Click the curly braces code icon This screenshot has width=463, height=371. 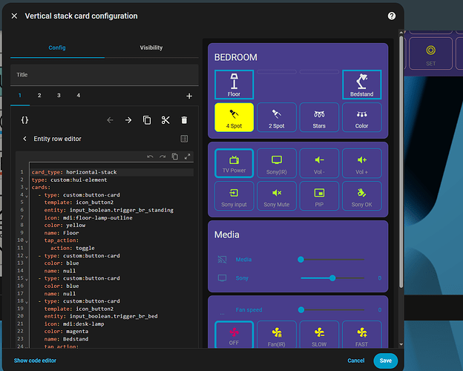pyautogui.click(x=24, y=120)
